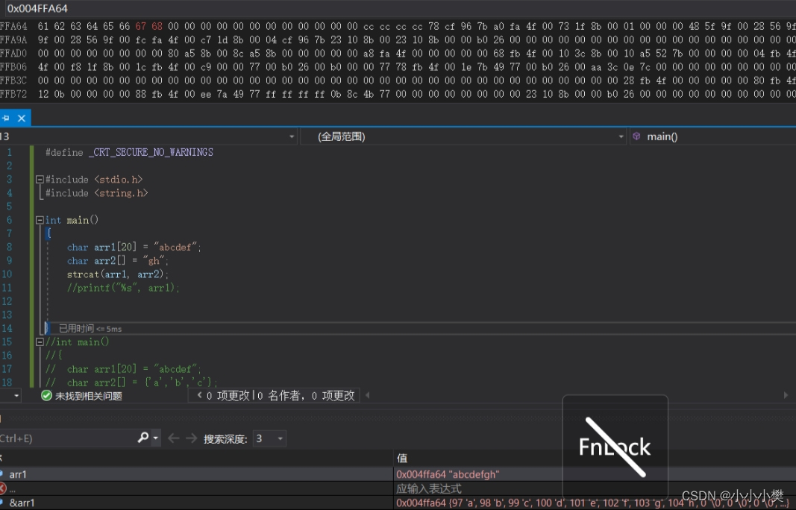Click the #include <string.h> line
Image resolution: width=796 pixels, height=510 pixels.
(96, 193)
